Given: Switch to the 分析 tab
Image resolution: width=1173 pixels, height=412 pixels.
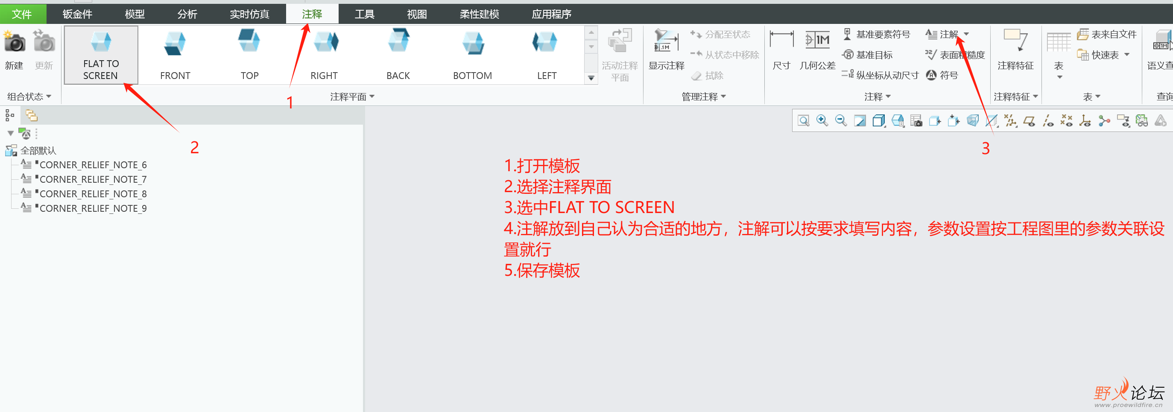Looking at the screenshot, I should [187, 14].
